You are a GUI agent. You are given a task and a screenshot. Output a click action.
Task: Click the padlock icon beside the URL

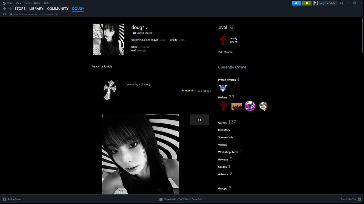[x=11, y=14]
